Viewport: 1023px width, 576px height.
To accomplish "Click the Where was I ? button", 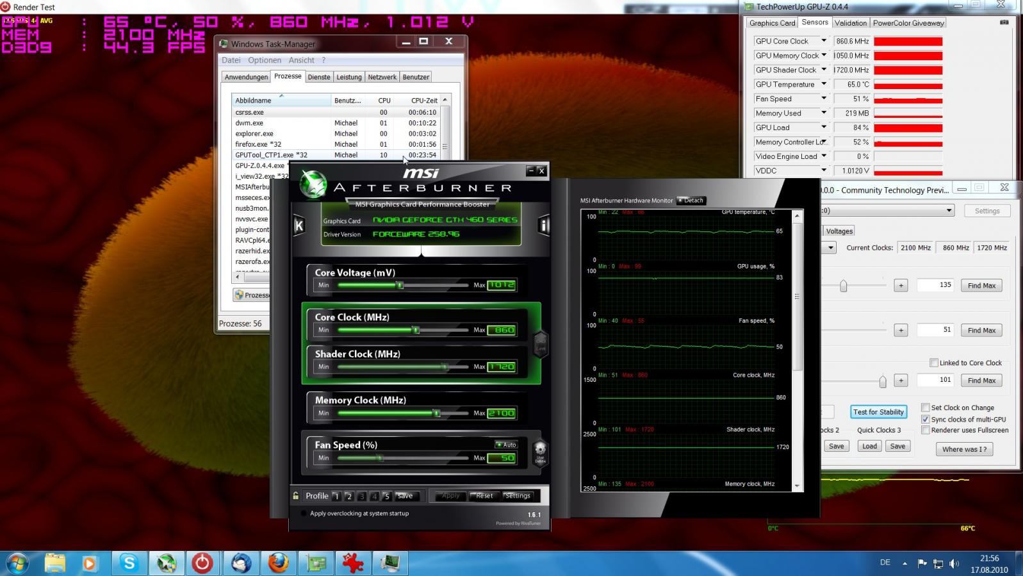I will [964, 449].
